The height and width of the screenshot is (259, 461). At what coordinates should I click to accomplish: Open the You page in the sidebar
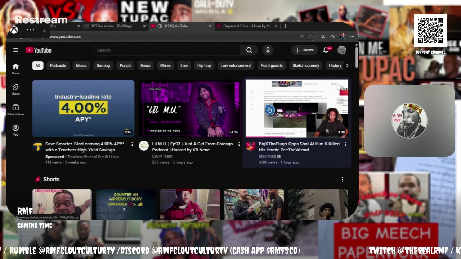15,130
